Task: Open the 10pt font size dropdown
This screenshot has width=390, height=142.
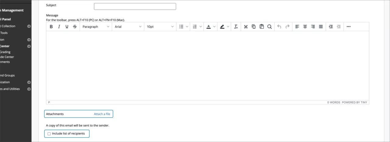Action: pos(160,27)
